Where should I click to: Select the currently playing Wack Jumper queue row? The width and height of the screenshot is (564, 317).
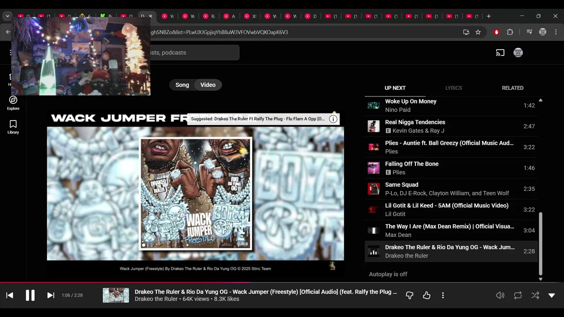pyautogui.click(x=451, y=251)
